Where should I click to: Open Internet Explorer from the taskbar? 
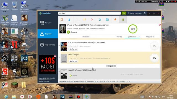pos(6,97)
